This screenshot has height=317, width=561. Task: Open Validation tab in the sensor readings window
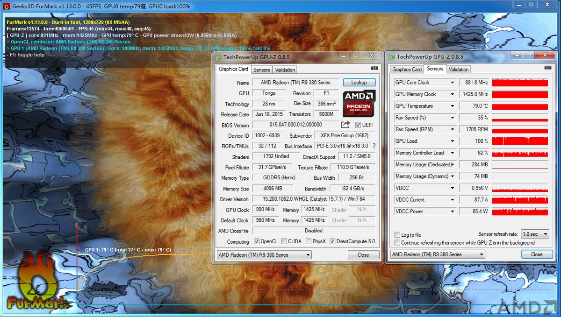pos(459,70)
